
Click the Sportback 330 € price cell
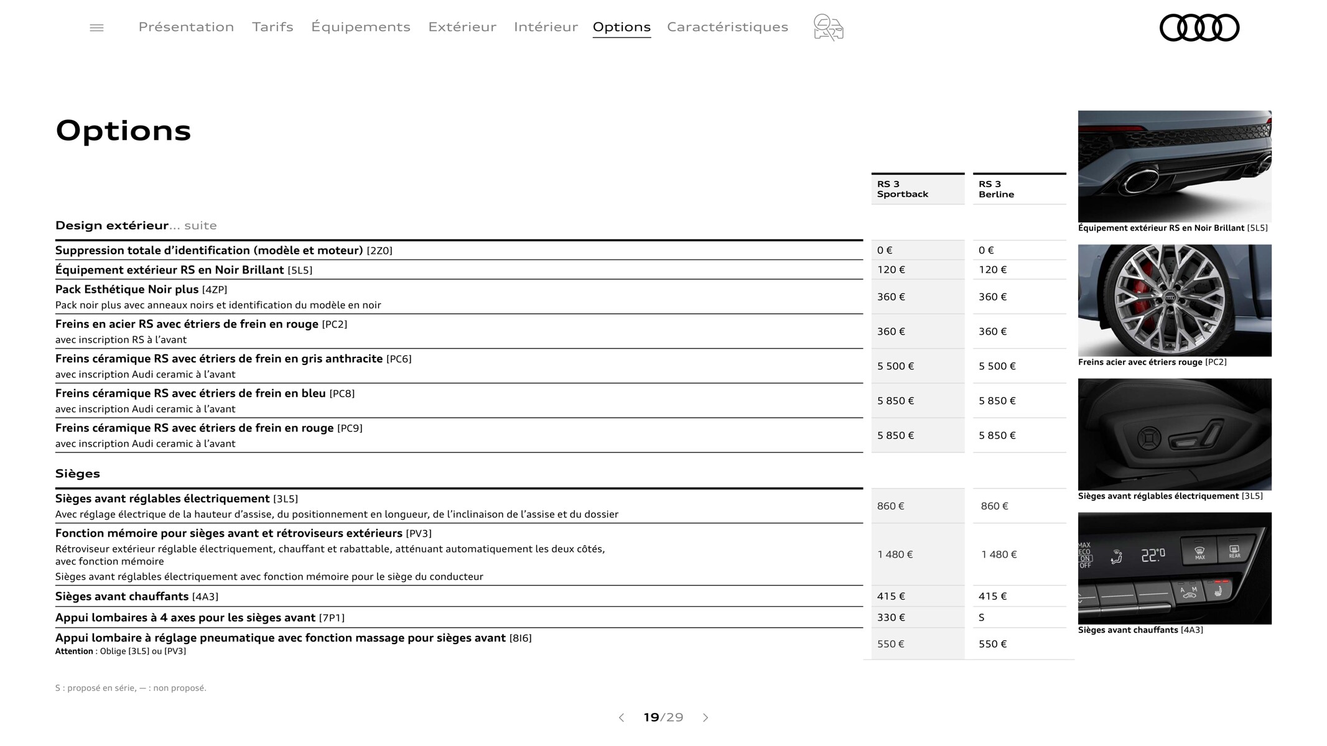click(x=918, y=617)
